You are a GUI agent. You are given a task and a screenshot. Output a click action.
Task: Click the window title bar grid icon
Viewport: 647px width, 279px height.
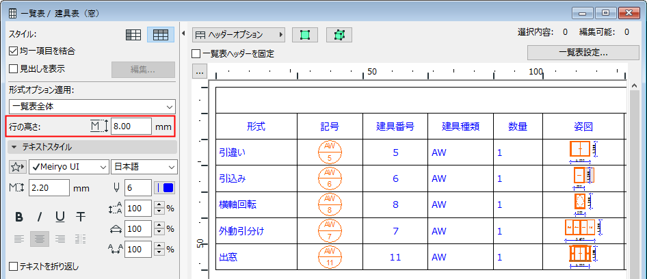(x=13, y=13)
